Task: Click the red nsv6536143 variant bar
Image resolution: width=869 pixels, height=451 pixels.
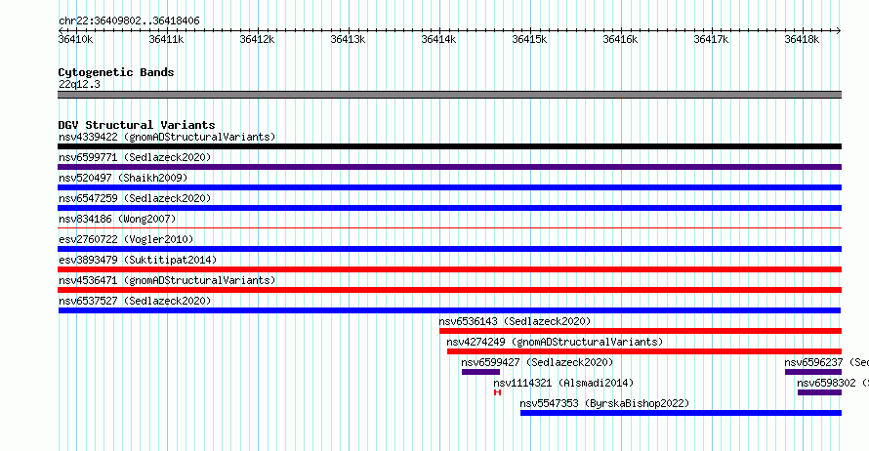Action: [x=641, y=331]
